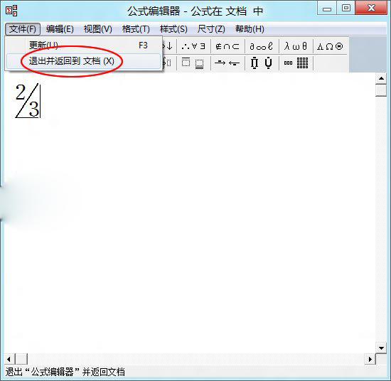Open the 尺寸(Z) menu
This screenshot has height=381, width=391.
pos(211,29)
